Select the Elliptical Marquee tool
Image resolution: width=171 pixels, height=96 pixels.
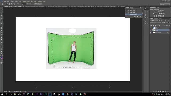[x=2, y=11]
